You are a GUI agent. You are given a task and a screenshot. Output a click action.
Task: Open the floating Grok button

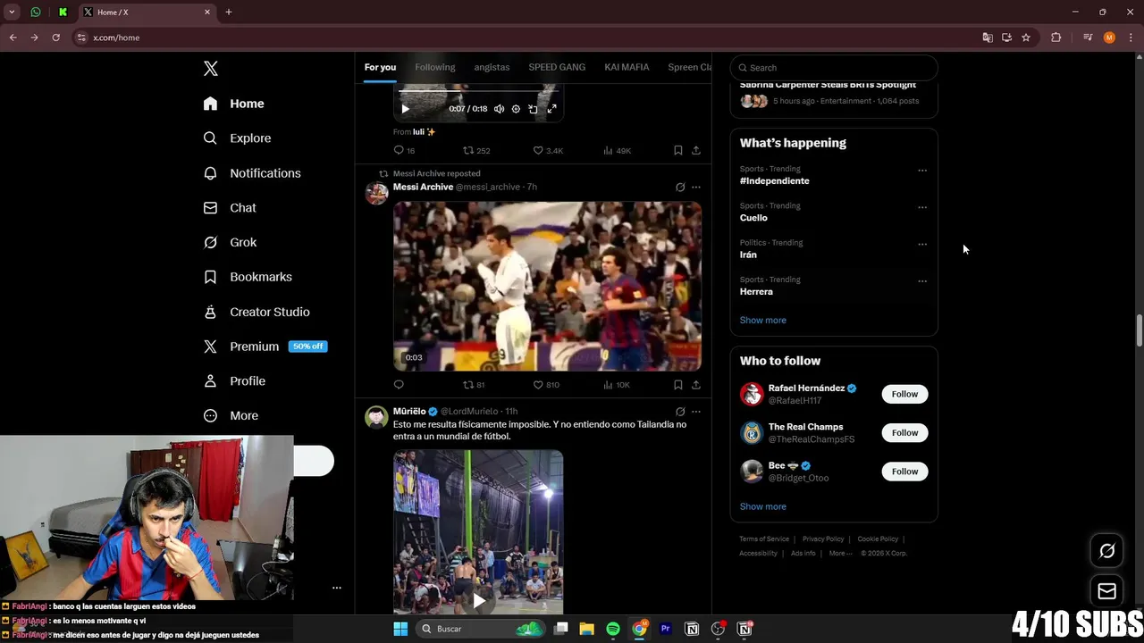coord(1106,551)
